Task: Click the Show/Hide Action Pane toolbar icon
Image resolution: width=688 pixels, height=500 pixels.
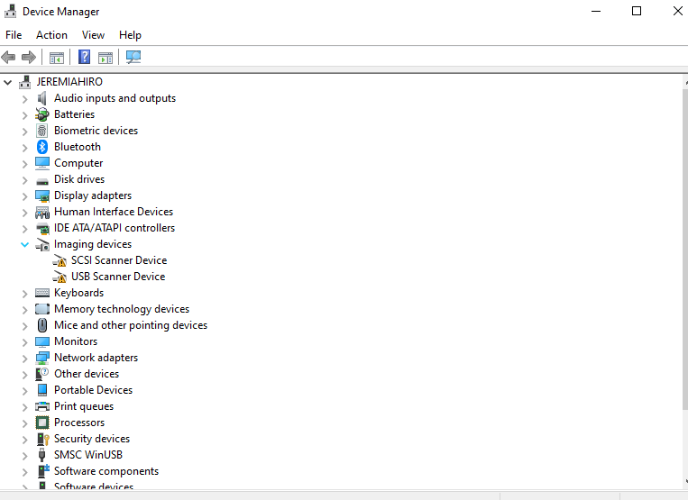Action: [x=105, y=58]
